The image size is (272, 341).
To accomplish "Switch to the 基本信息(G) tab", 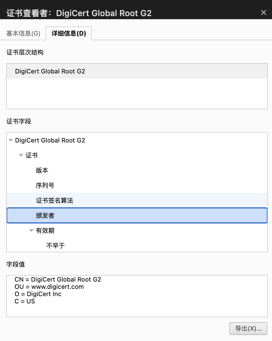I will 23,33.
